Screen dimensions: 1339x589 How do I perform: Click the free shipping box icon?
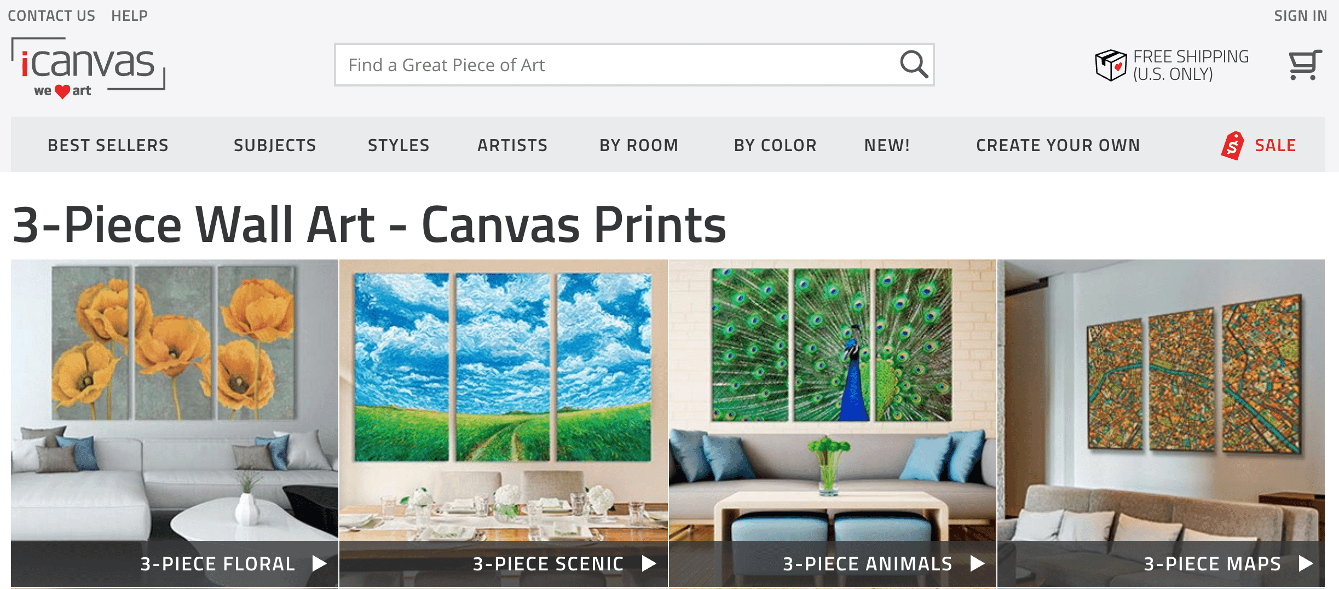click(x=1110, y=65)
